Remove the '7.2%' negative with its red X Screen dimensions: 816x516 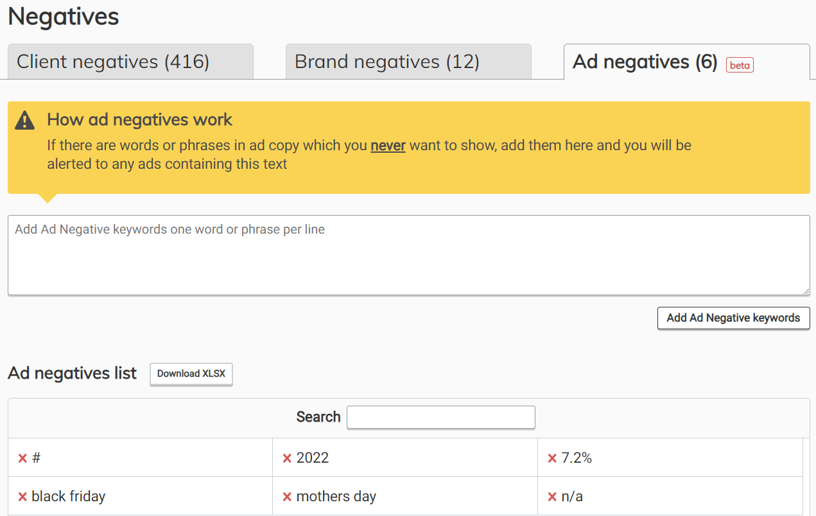click(552, 458)
